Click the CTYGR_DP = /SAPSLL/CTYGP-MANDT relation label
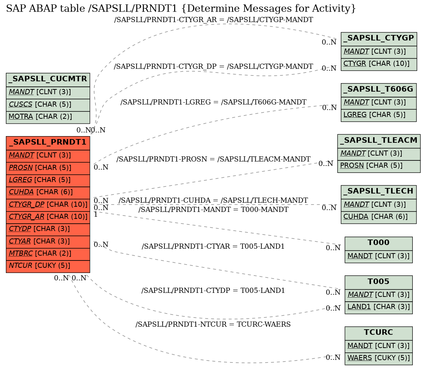 tap(213, 66)
